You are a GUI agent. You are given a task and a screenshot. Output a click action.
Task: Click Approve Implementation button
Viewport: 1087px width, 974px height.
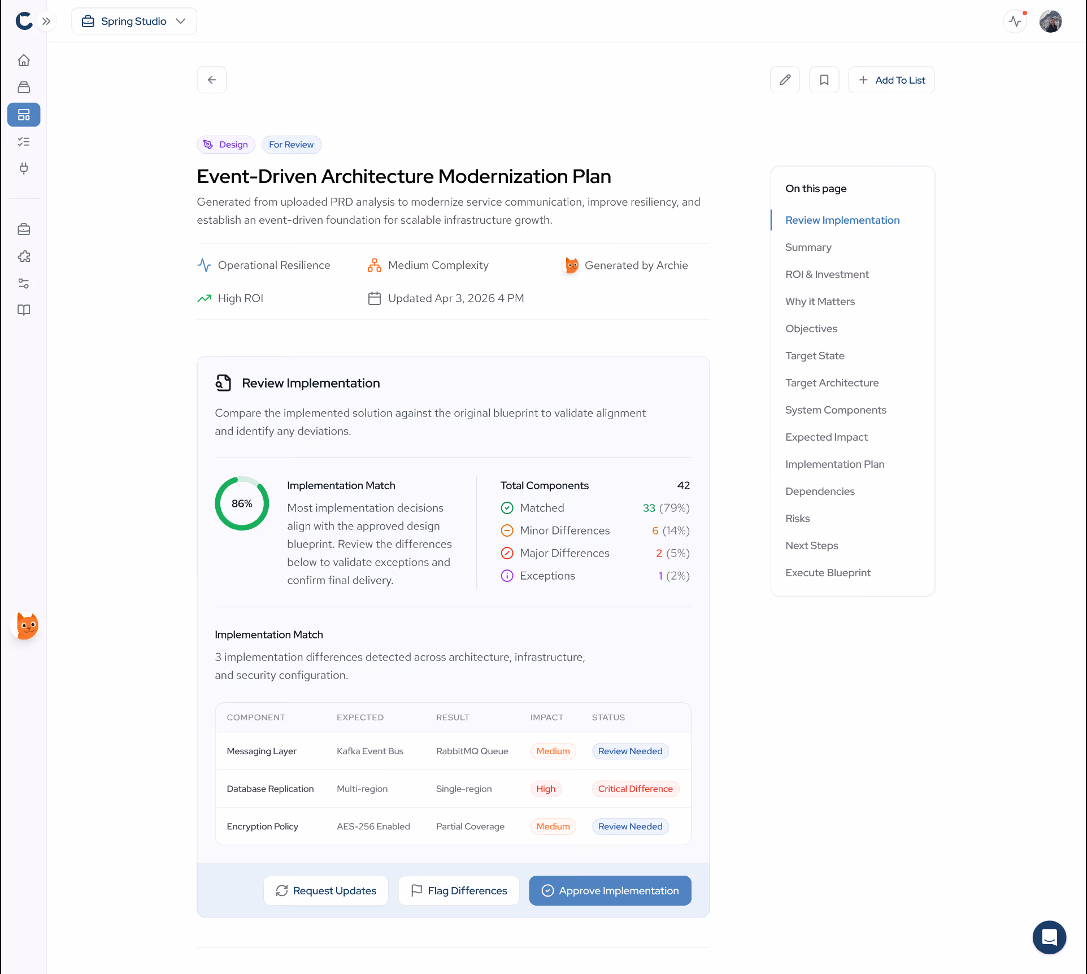pyautogui.click(x=610, y=890)
